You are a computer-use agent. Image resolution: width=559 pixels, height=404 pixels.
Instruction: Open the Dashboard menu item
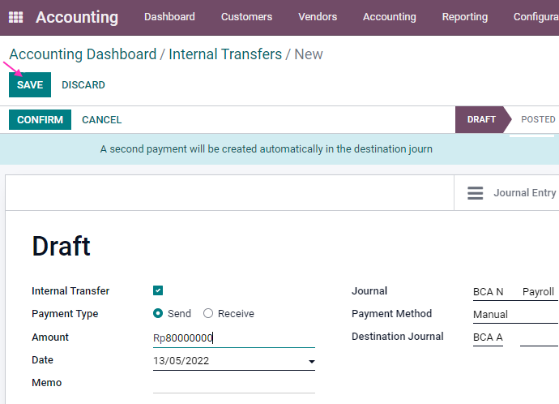169,17
